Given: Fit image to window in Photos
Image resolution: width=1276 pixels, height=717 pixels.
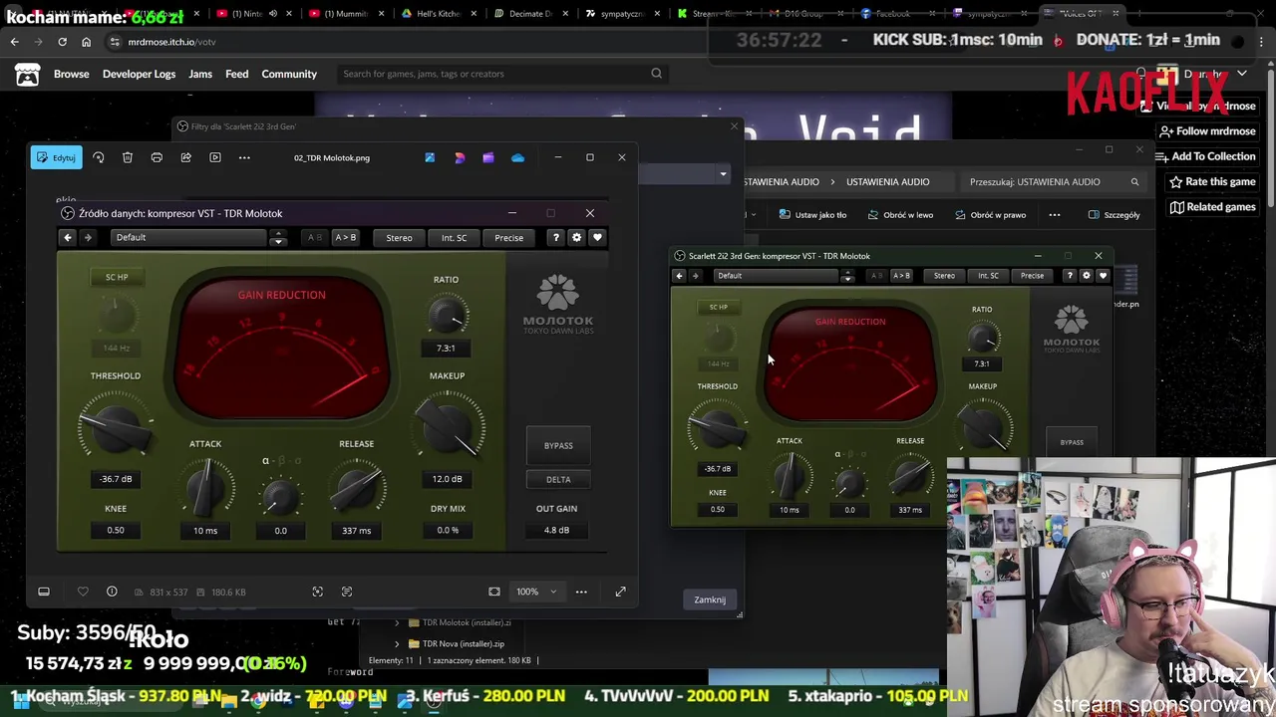Looking at the screenshot, I should coord(493,592).
